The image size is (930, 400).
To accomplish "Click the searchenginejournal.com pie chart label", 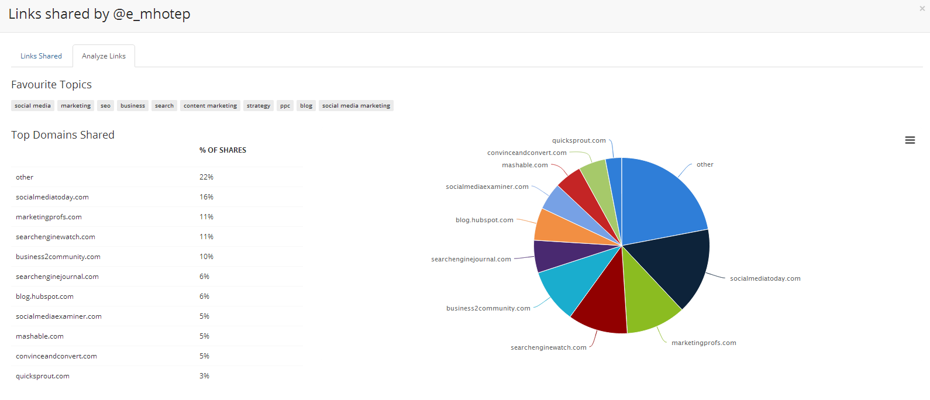I will (x=471, y=259).
